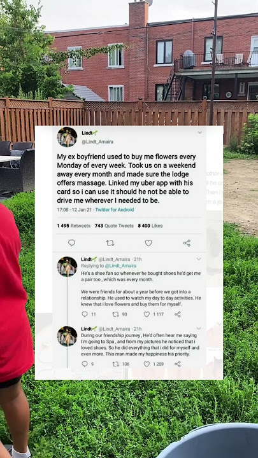Viewport: 258px width, 458px height.
Task: Like the reply with 1 117 likes
Action: 147,314
